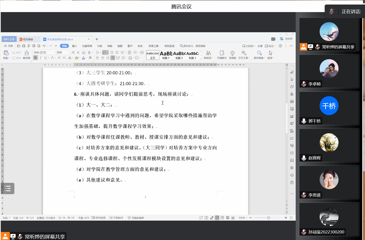Screen dimensions: 365x240
Task: Click the clear formatting eraser icon
Action: click(x=84, y=53)
